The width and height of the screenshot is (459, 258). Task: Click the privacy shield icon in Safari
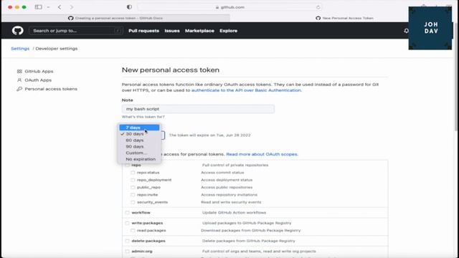[x=129, y=7]
